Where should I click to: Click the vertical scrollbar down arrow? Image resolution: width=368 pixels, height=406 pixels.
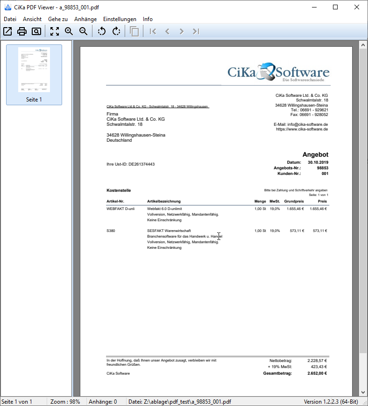pyautogui.click(x=363, y=392)
